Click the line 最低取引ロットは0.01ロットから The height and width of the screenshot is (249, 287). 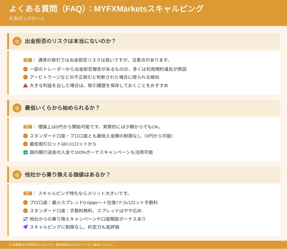click(63, 144)
